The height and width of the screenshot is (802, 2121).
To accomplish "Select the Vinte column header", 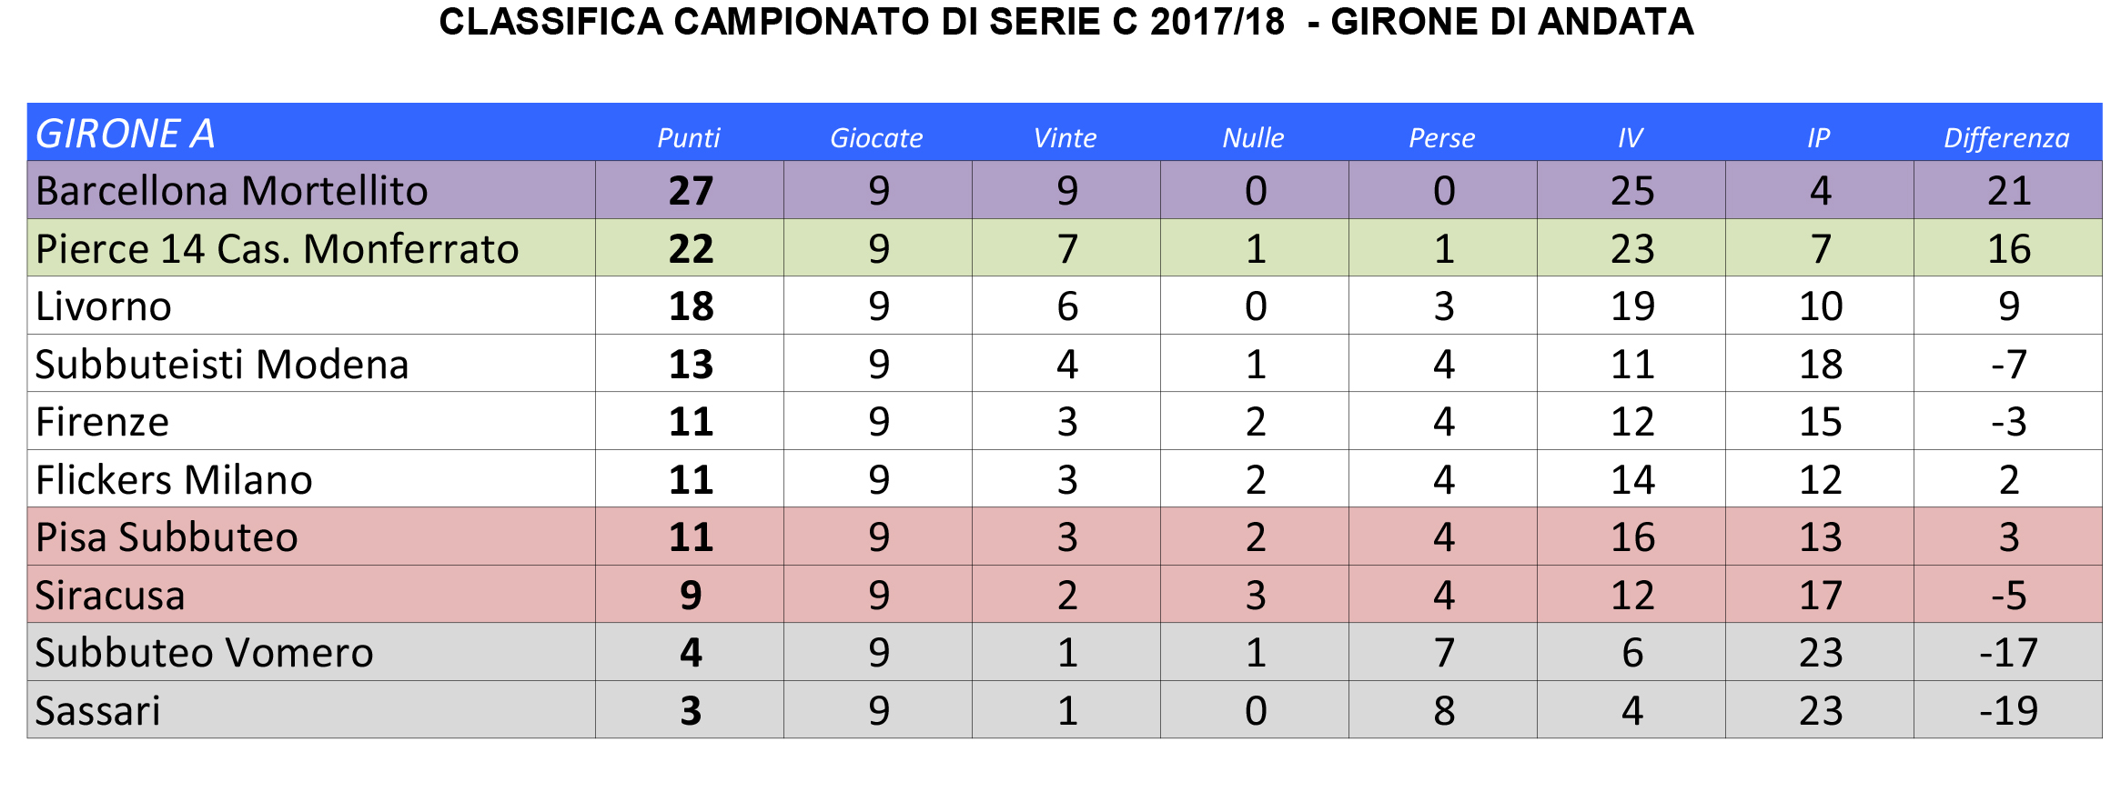I will coord(1065,137).
